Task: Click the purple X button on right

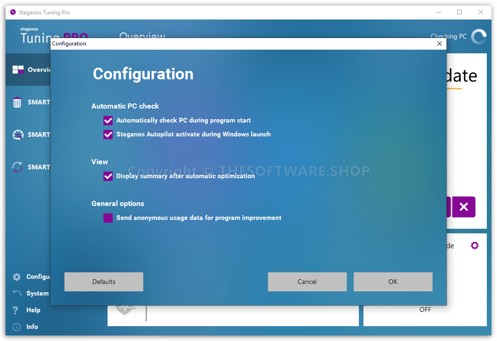Action: pyautogui.click(x=464, y=207)
